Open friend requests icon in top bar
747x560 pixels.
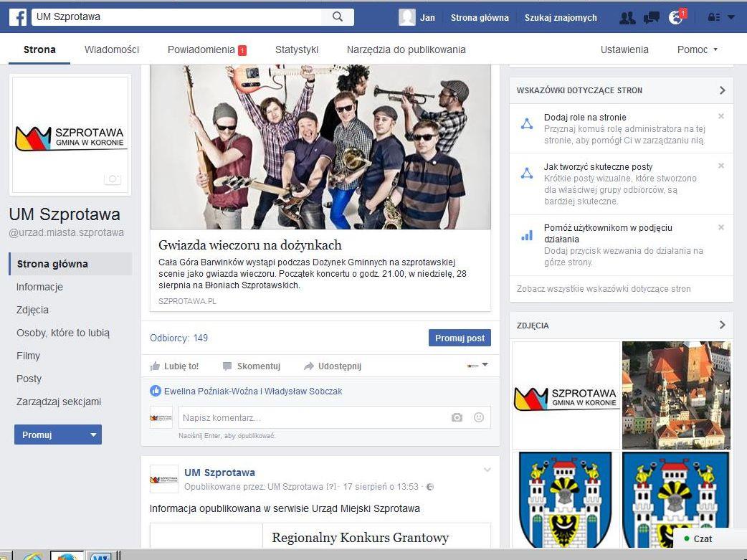(627, 18)
